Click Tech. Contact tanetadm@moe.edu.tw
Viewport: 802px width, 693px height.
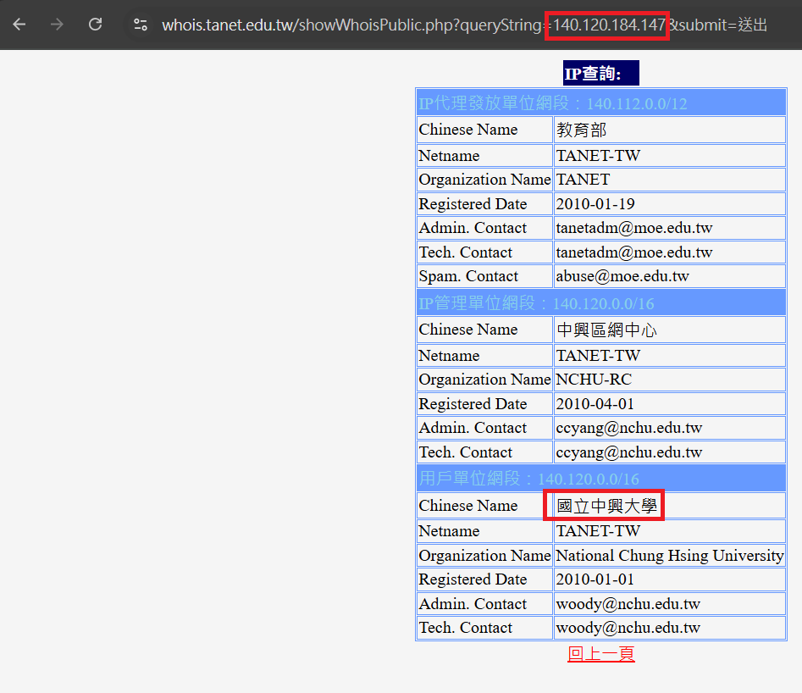coord(670,252)
